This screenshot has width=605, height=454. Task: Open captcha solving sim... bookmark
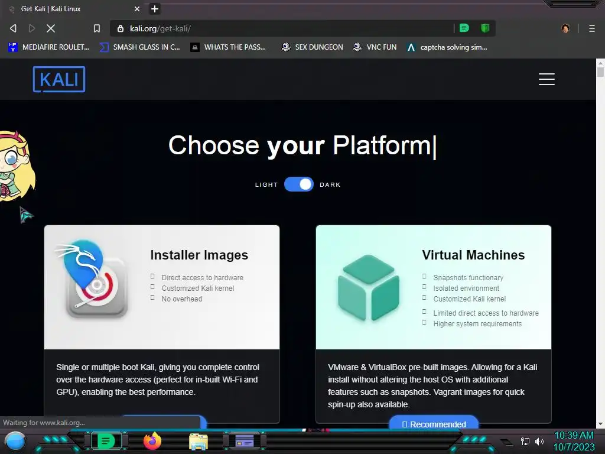click(x=447, y=47)
